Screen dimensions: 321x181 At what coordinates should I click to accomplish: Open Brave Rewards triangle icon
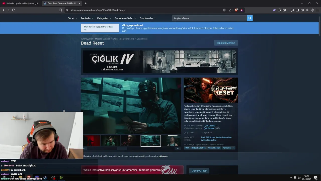[x=242, y=10]
